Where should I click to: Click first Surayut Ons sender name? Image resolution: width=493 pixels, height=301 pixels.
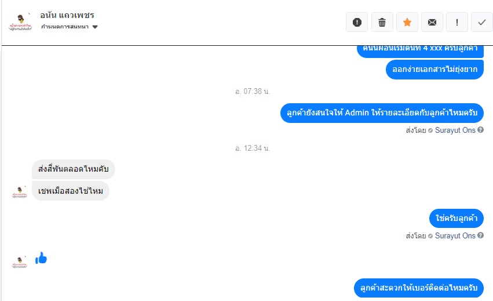pos(455,130)
